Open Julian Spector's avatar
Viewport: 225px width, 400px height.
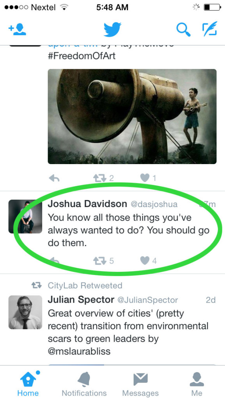click(x=25, y=312)
